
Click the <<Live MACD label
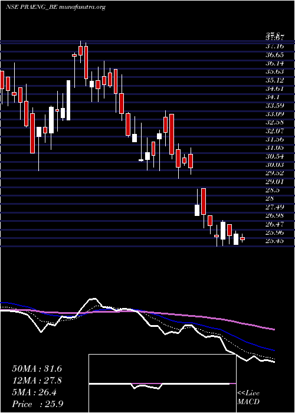[x=248, y=398]
